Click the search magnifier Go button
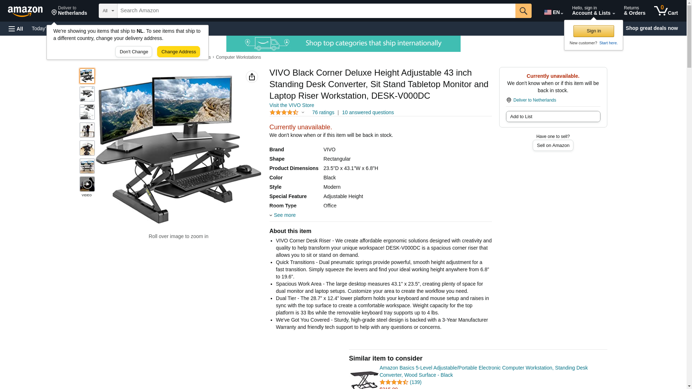The width and height of the screenshot is (692, 389). click(x=523, y=11)
